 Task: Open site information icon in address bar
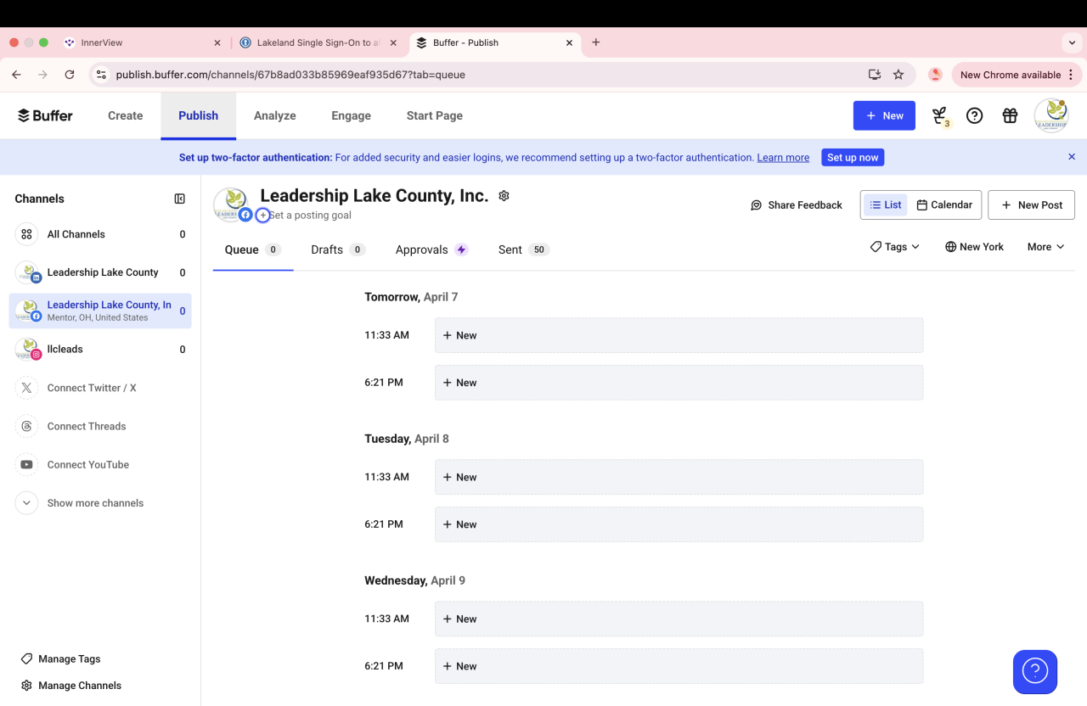coord(101,75)
